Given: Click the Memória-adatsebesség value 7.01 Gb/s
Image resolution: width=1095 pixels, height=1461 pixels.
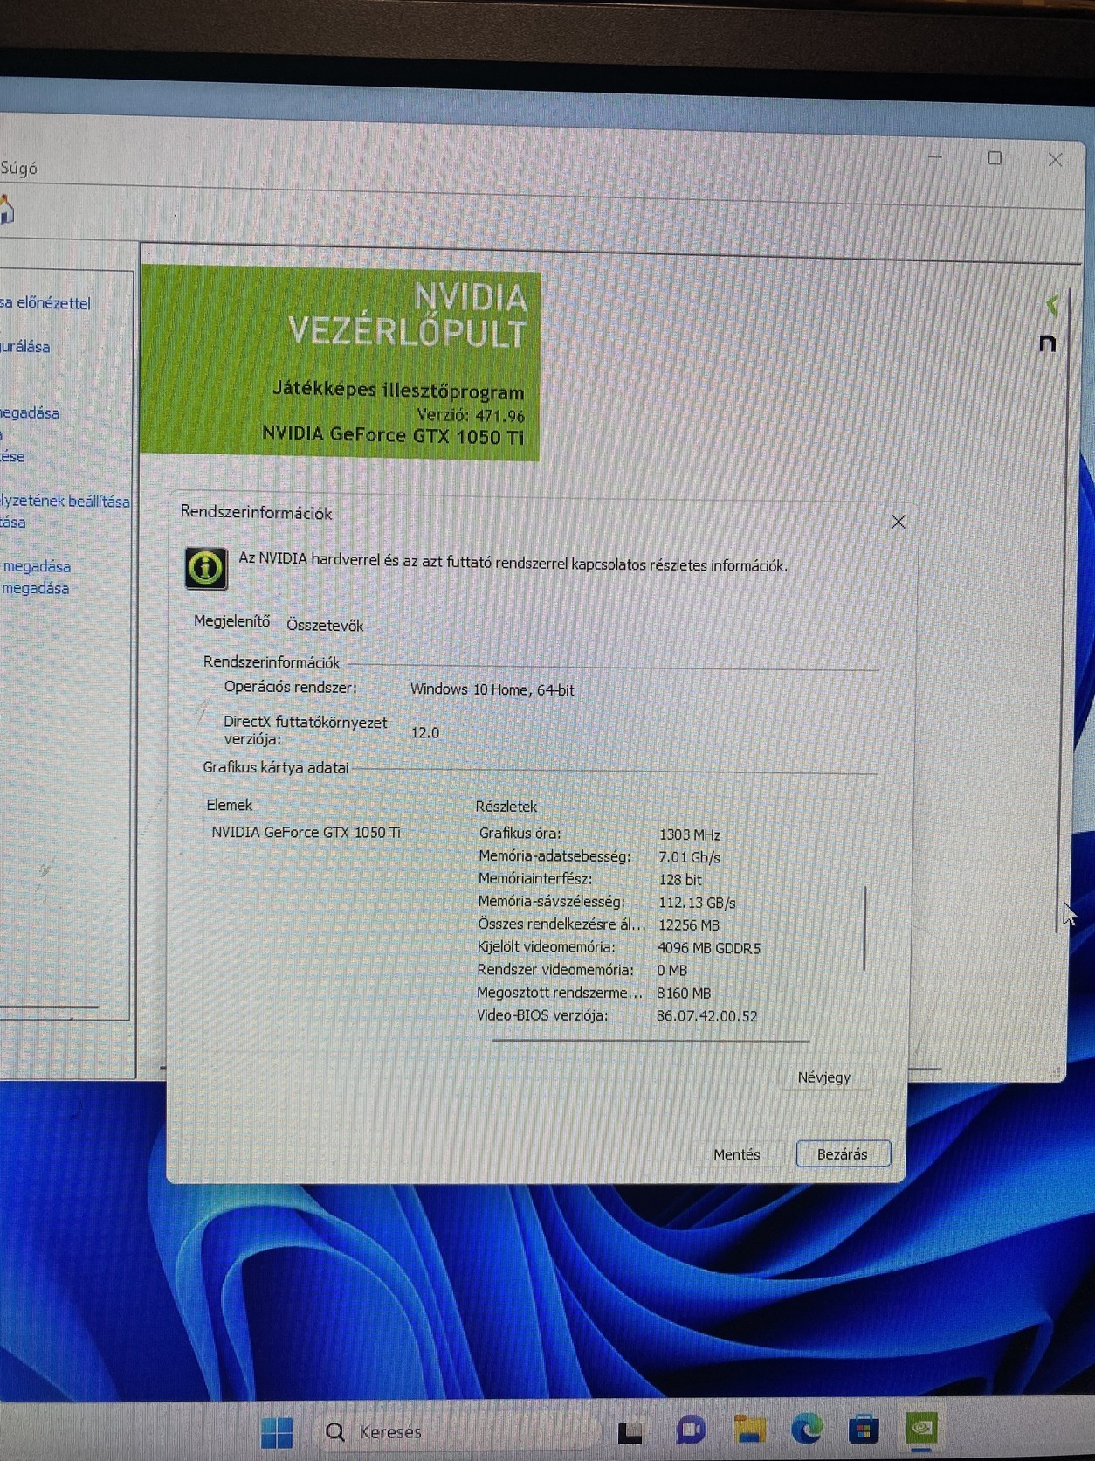Looking at the screenshot, I should (x=689, y=857).
